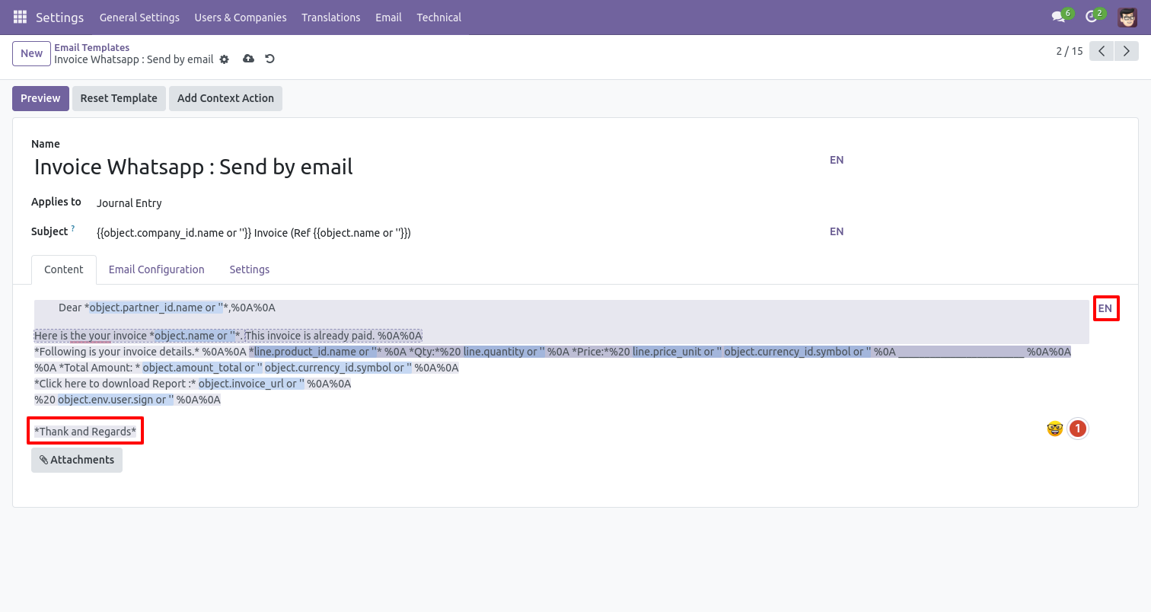Click the nerd face emoji icon in editor
This screenshot has height=612, width=1151.
coord(1054,429)
